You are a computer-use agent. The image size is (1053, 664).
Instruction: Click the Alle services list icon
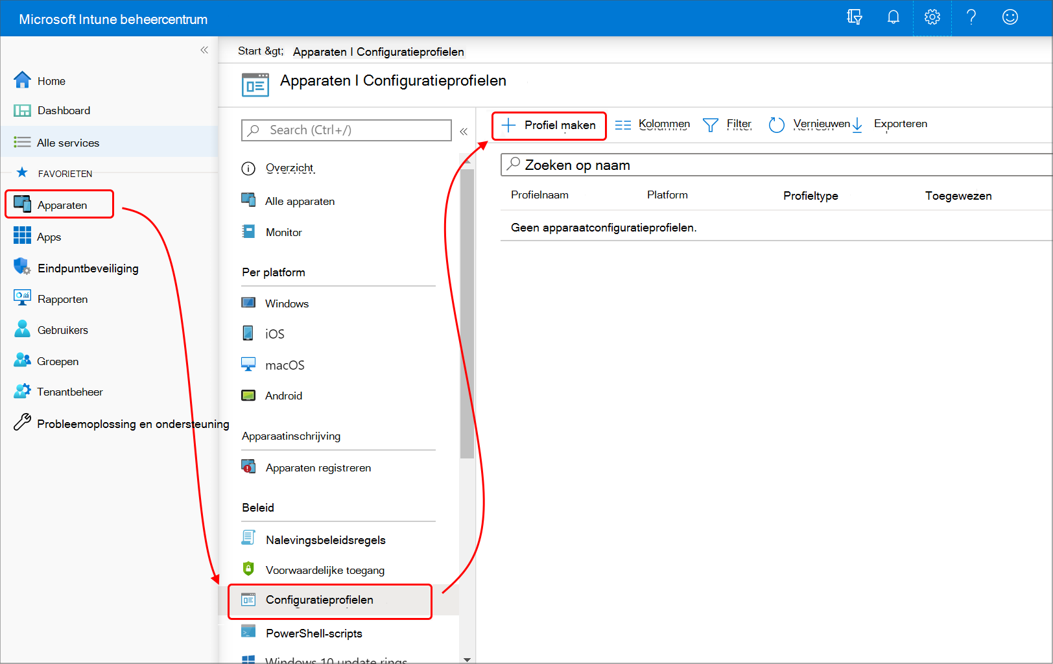(22, 142)
